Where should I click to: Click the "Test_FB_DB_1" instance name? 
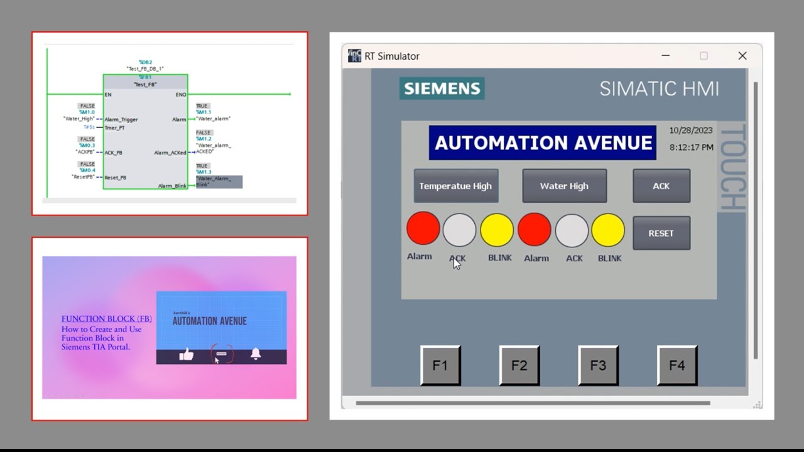tap(145, 69)
